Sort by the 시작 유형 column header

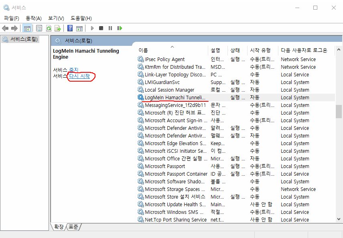[x=263, y=50]
